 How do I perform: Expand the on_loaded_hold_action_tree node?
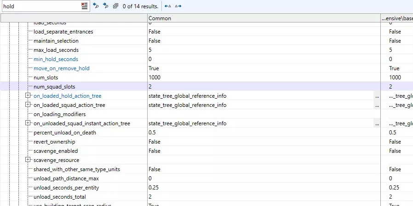[28, 96]
